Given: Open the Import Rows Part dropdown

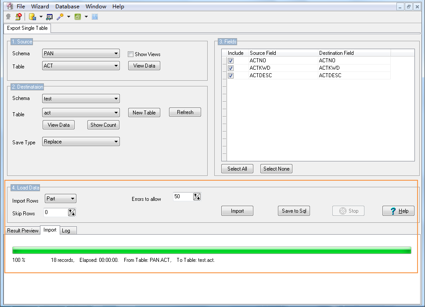Looking at the screenshot, I should pos(61,198).
